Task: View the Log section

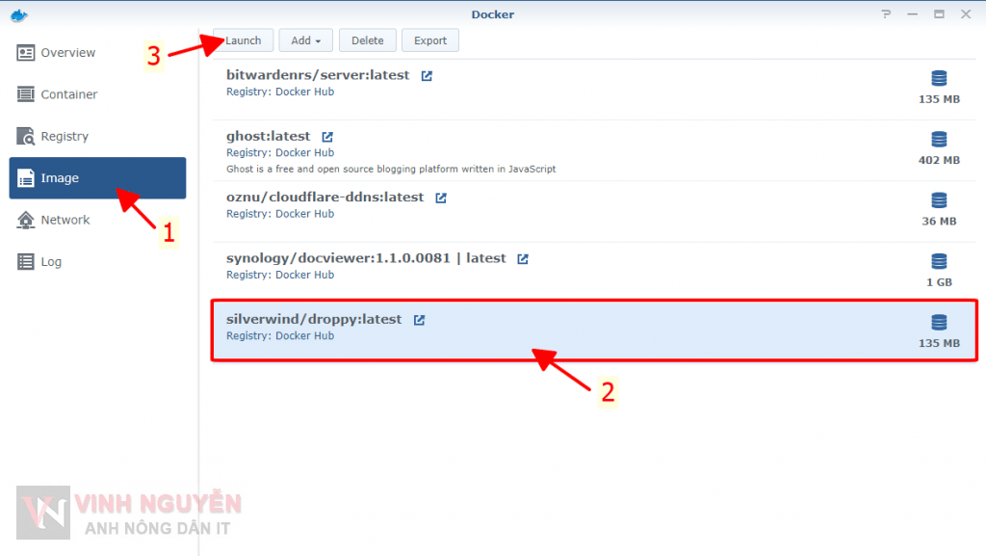Action: pyautogui.click(x=50, y=262)
